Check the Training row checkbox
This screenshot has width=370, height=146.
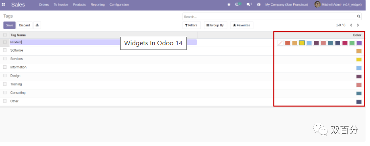[5, 84]
